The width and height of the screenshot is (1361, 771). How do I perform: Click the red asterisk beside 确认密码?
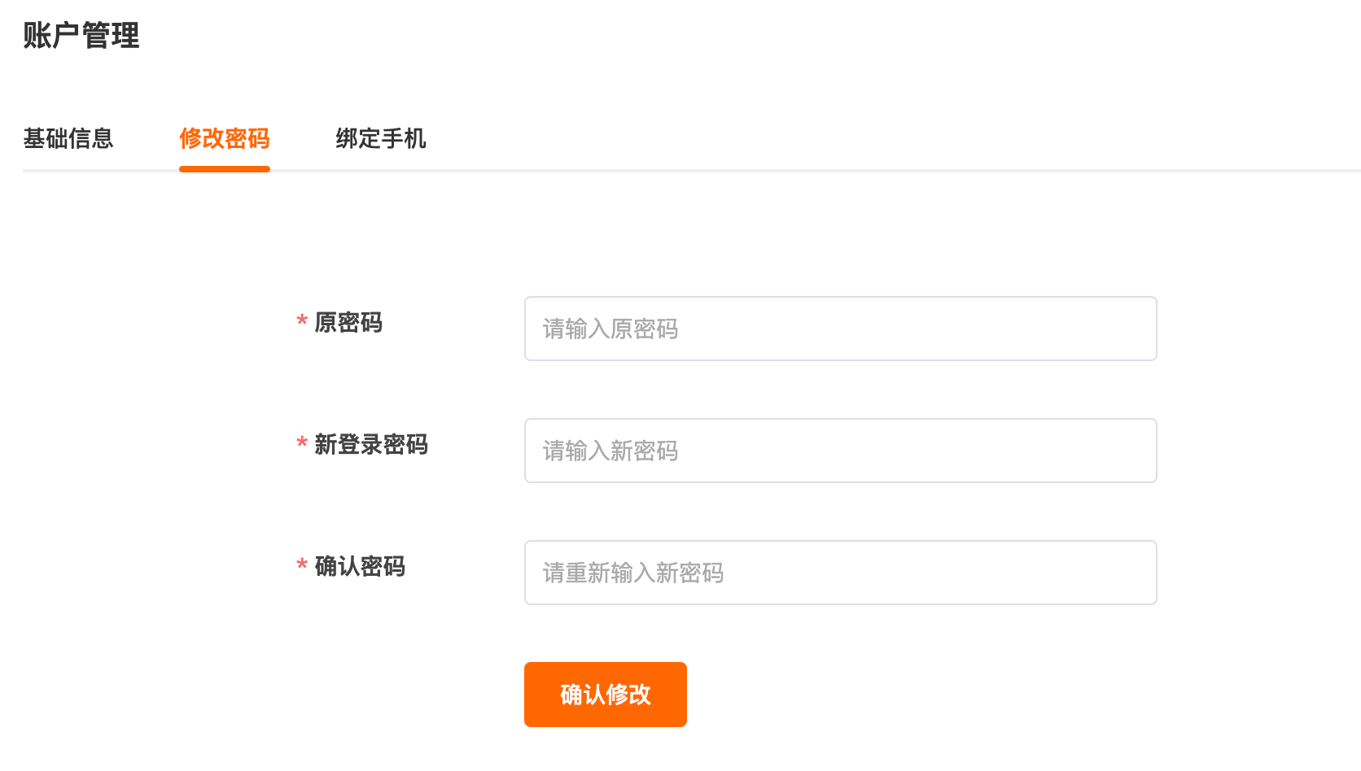(x=302, y=565)
